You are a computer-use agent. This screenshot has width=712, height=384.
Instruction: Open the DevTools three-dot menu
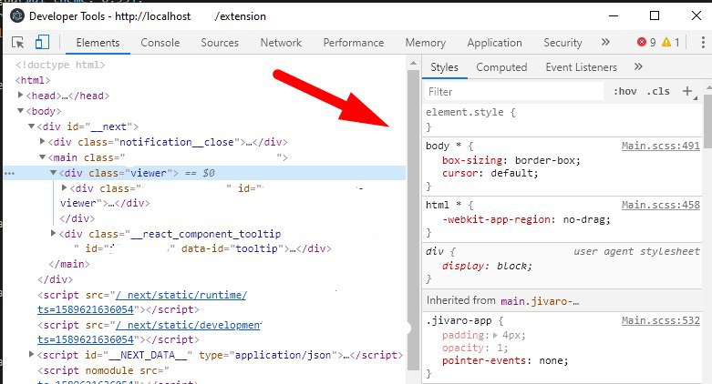[x=703, y=42]
